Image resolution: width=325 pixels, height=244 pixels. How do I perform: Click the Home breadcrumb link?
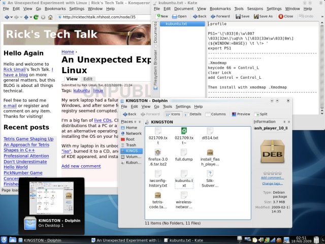pyautogui.click(x=68, y=52)
